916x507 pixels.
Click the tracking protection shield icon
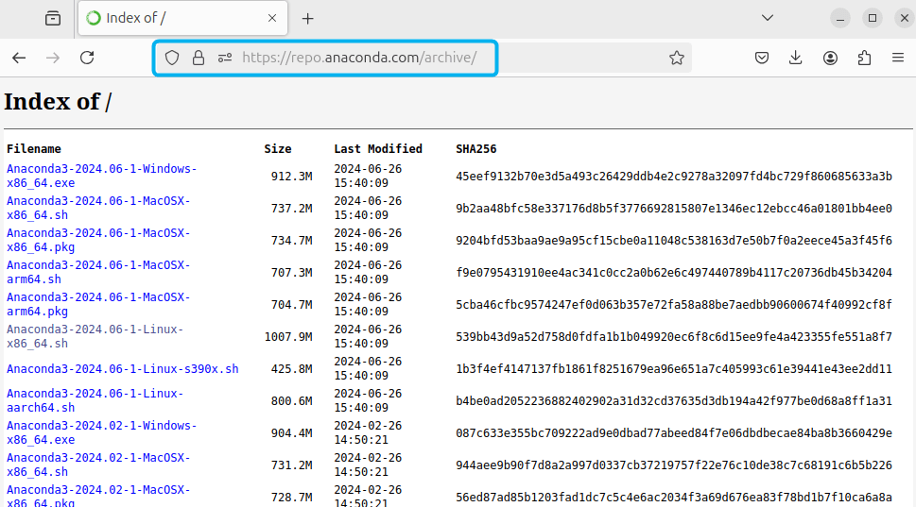tap(172, 58)
